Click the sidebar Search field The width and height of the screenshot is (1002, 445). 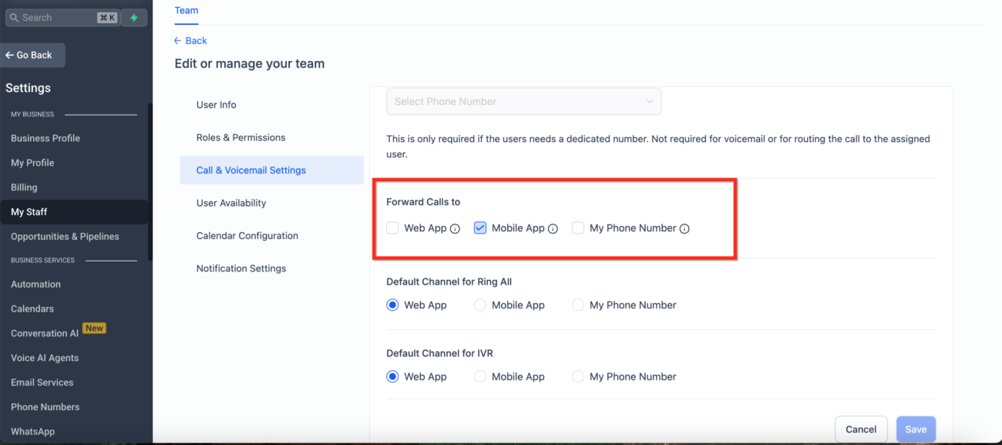click(x=62, y=18)
